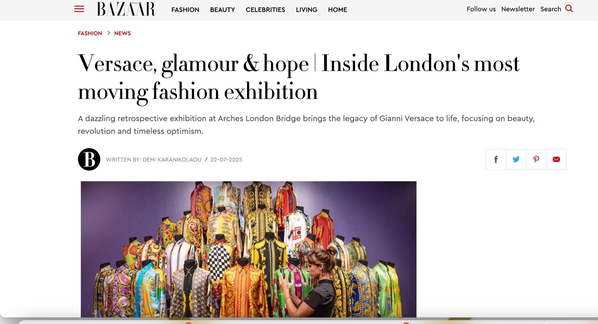This screenshot has height=324, width=598.
Task: Click the Harper's Bazaar logo
Action: 126,9
